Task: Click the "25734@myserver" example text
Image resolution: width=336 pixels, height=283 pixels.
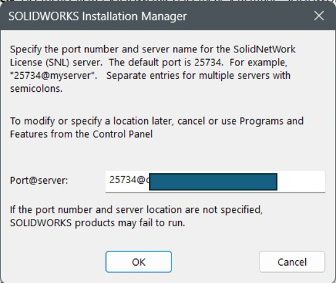Action: tap(54, 76)
